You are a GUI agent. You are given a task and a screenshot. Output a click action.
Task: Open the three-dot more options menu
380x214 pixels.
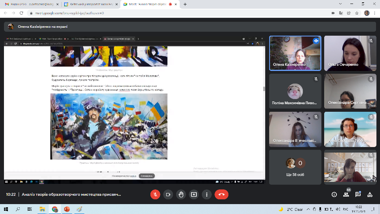pyautogui.click(x=206, y=195)
